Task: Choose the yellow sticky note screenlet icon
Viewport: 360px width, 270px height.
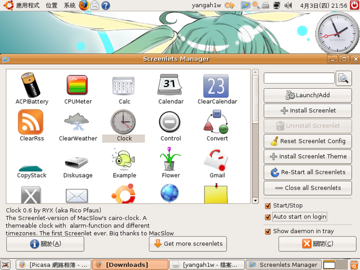Action: [216, 194]
